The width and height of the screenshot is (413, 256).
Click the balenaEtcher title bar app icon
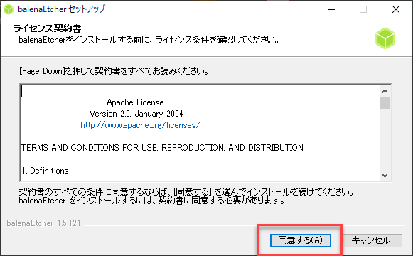tap(9, 9)
